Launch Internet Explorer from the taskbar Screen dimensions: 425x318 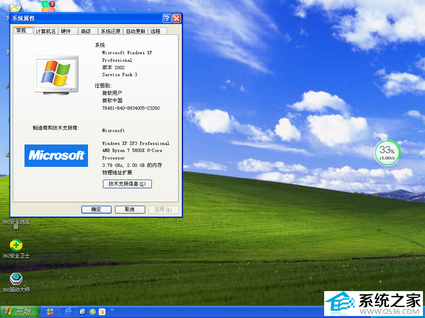tap(68, 312)
